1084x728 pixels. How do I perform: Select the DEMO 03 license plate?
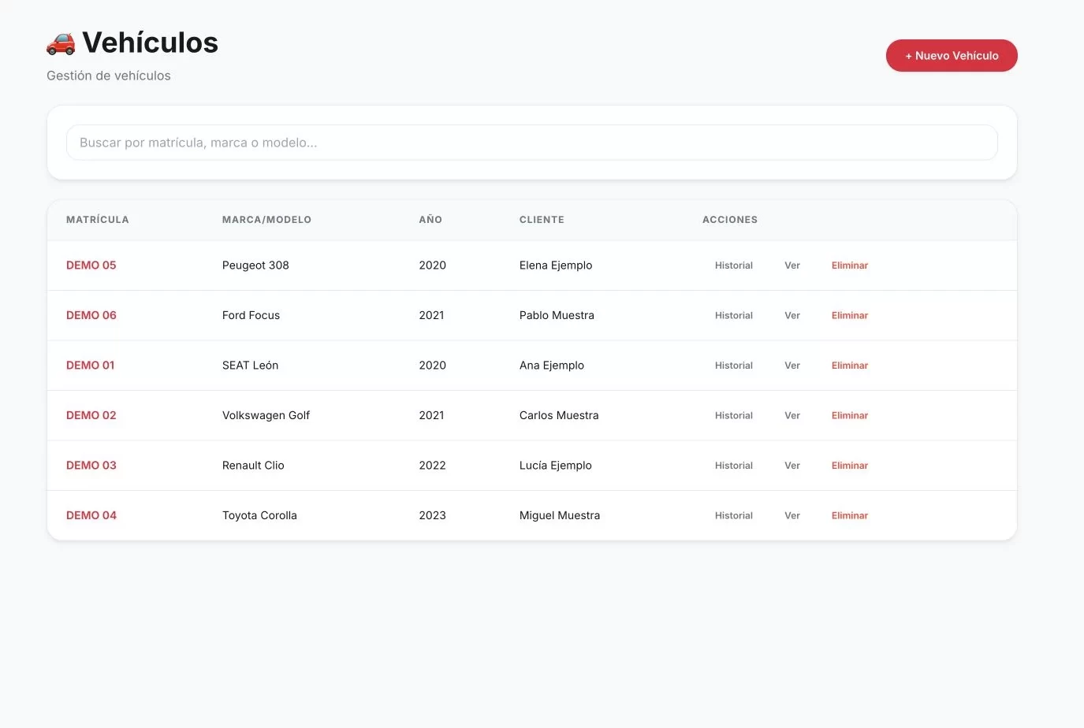point(91,466)
